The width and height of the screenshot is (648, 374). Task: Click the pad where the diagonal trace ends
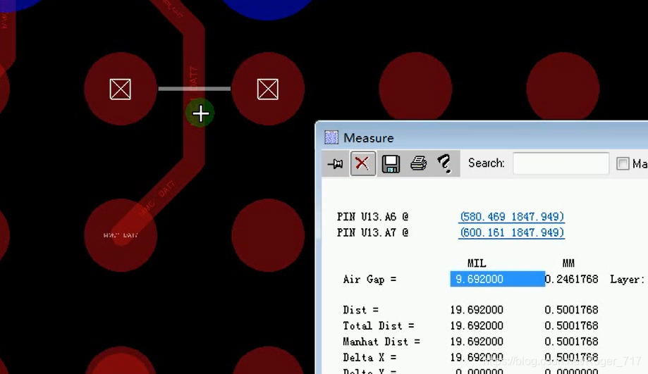[x=120, y=235]
